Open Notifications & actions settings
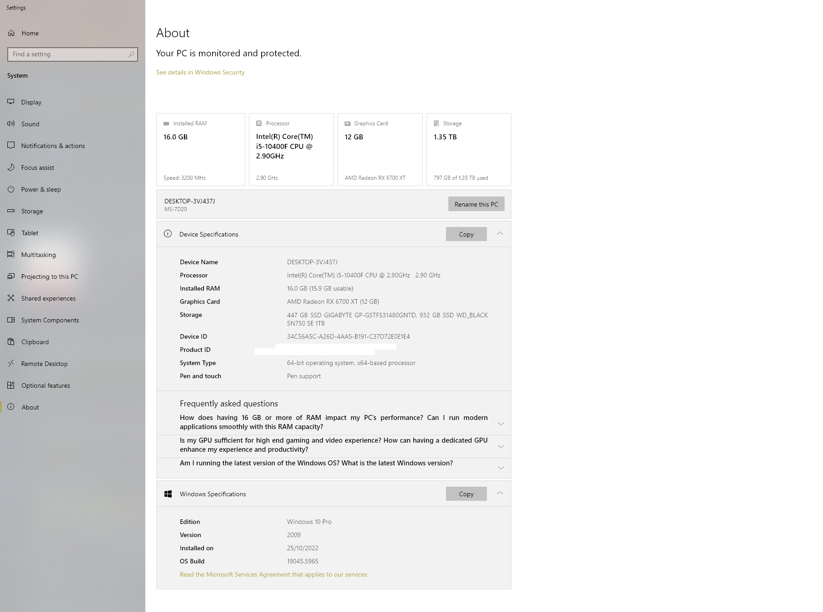Viewport: 823px width, 612px height. pyautogui.click(x=73, y=146)
